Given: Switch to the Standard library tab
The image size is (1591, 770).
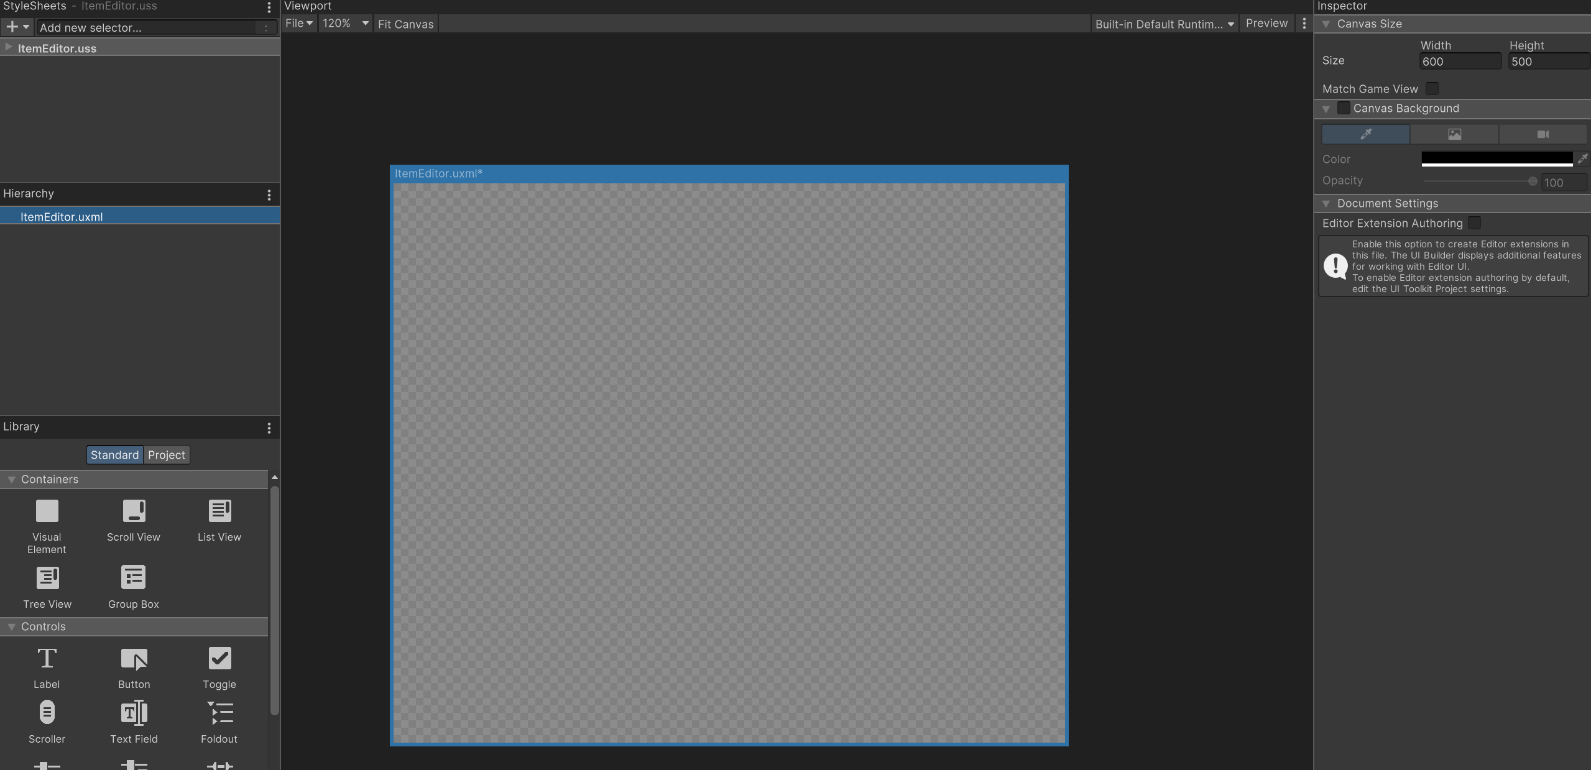Looking at the screenshot, I should tap(115, 455).
